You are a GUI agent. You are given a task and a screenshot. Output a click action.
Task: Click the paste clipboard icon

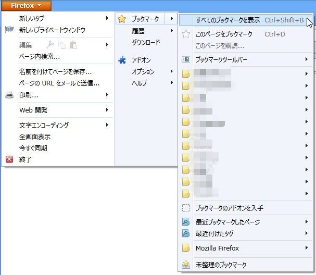(x=73, y=45)
